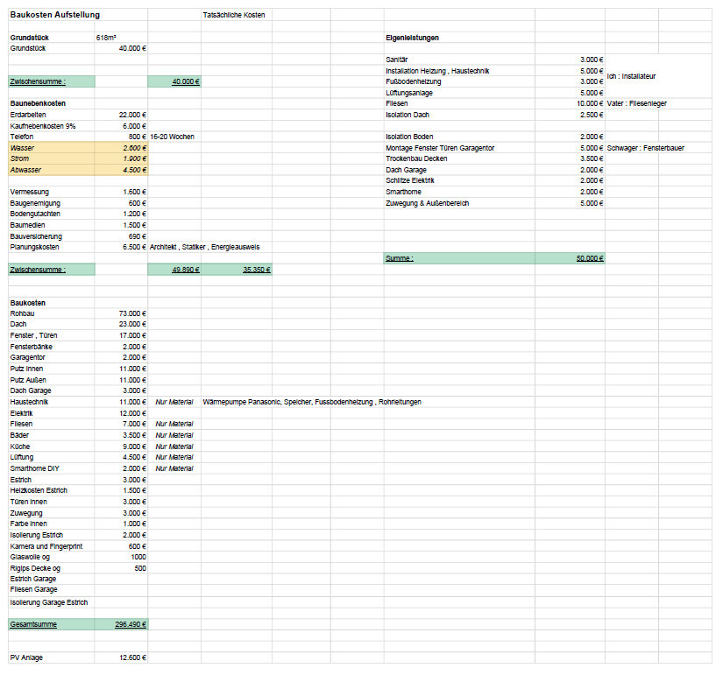723x675 pixels.
Task: Click the Abwasser amount 4.500 €
Action: click(x=133, y=170)
